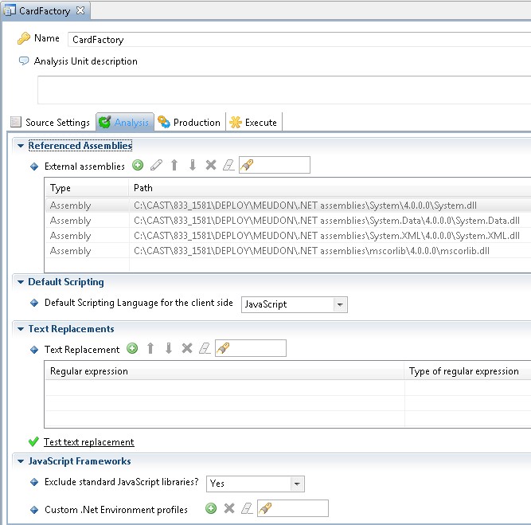The height and width of the screenshot is (525, 531).
Task: Open Exclude standard JavaScript libraries dropdown
Action: tap(297, 484)
